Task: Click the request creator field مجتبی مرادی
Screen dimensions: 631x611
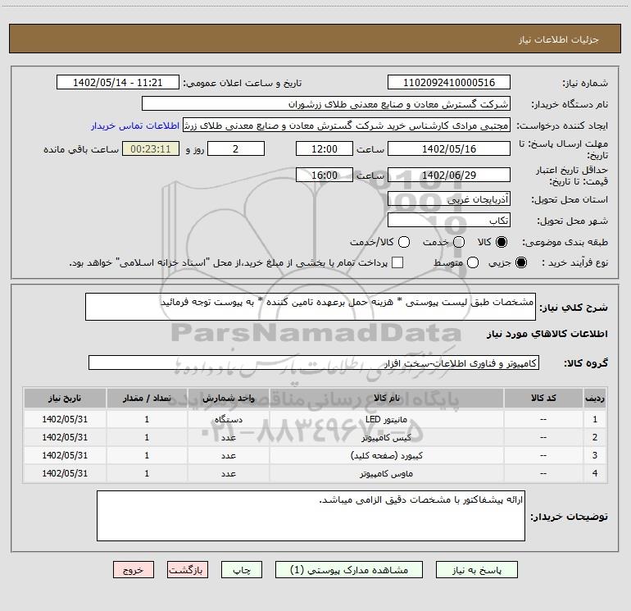Action: pos(347,125)
